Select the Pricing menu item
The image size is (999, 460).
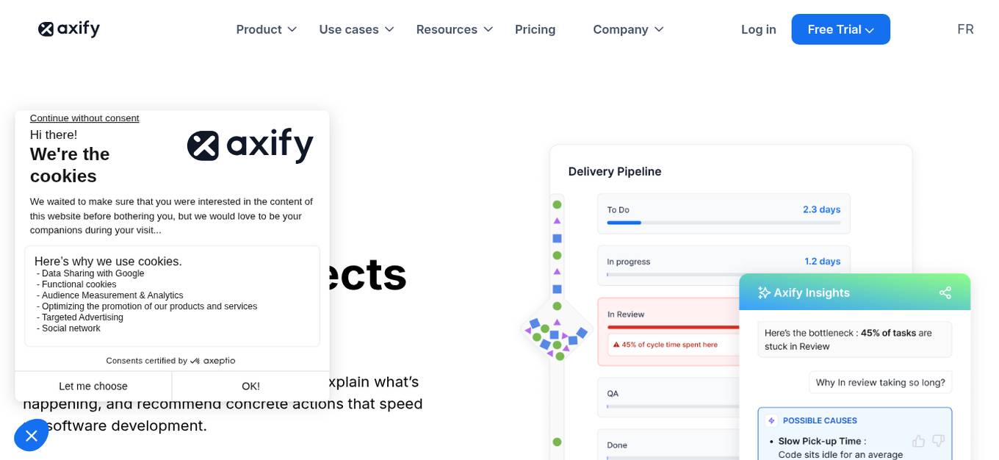click(535, 29)
